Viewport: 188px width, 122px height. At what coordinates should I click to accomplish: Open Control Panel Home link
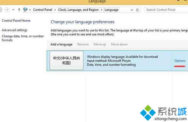16,20
